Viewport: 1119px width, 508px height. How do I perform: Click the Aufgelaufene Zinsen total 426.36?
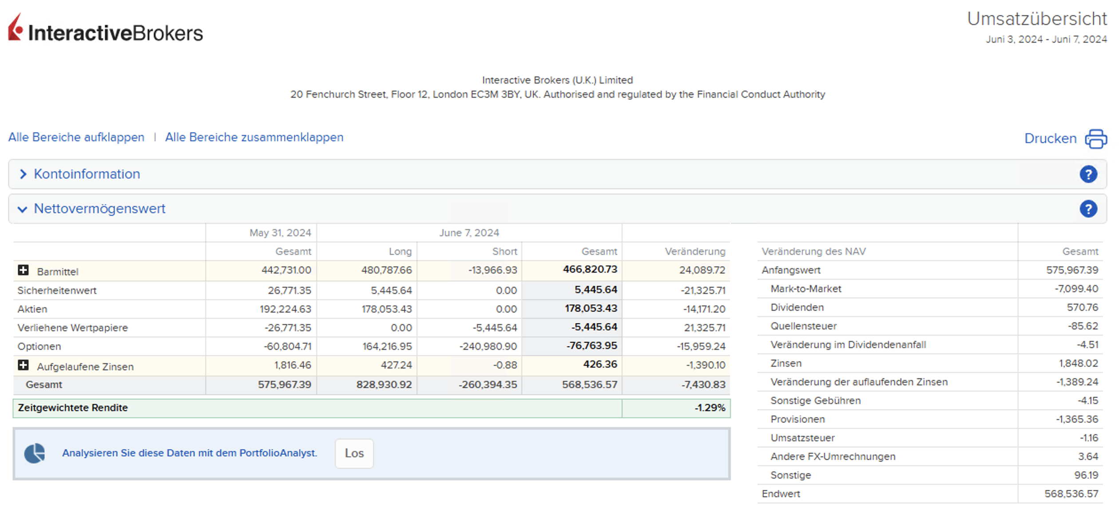[600, 364]
